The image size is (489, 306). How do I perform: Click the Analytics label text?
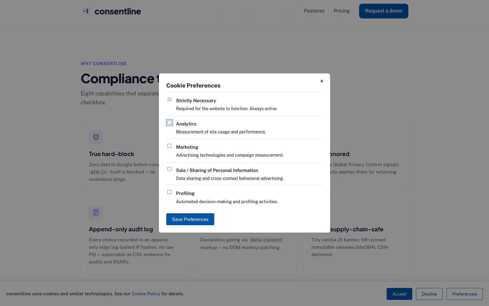(x=186, y=124)
